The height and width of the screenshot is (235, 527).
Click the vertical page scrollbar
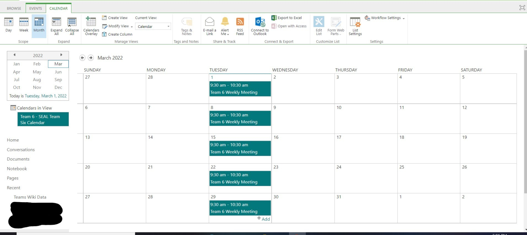point(525,121)
